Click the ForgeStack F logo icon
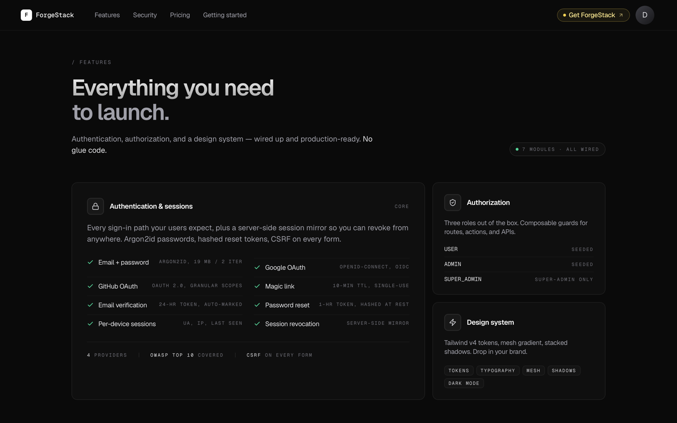This screenshot has height=423, width=677. pyautogui.click(x=26, y=15)
